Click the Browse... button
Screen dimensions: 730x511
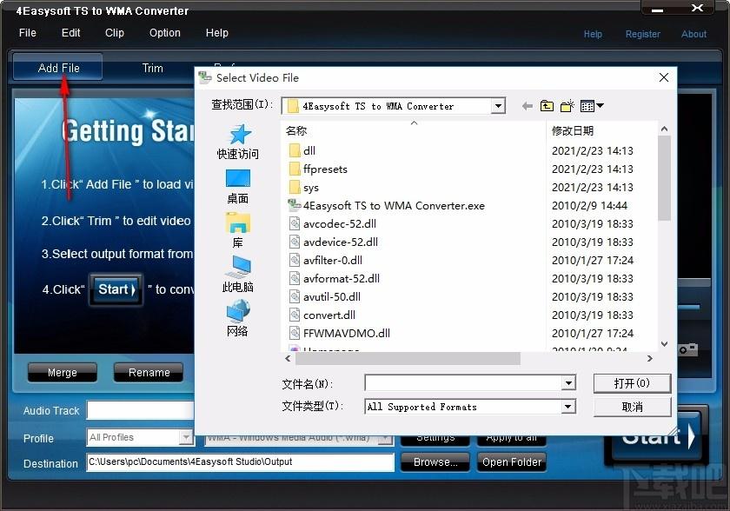(x=435, y=462)
